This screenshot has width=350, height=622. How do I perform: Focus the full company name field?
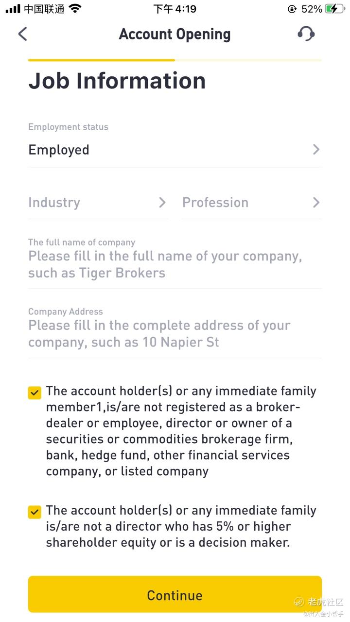174,264
